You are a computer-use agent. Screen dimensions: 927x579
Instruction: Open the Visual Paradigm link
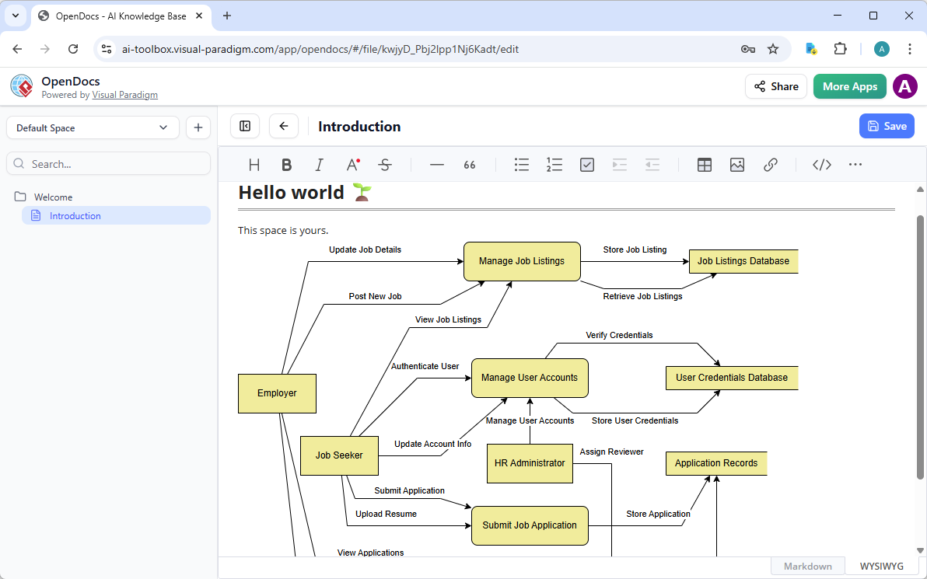(124, 94)
